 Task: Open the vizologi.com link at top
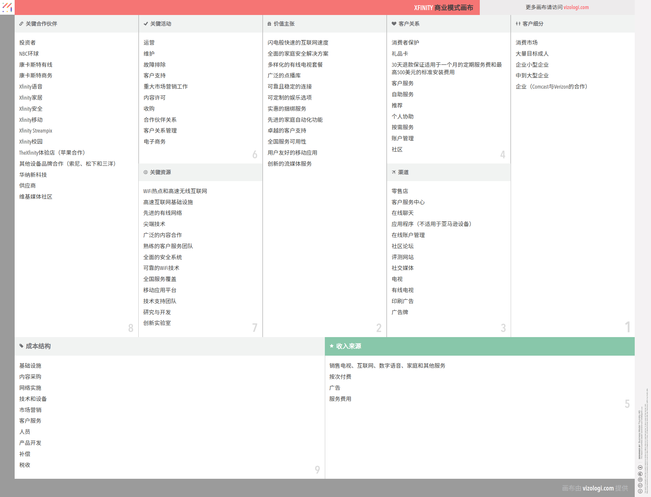coord(576,7)
